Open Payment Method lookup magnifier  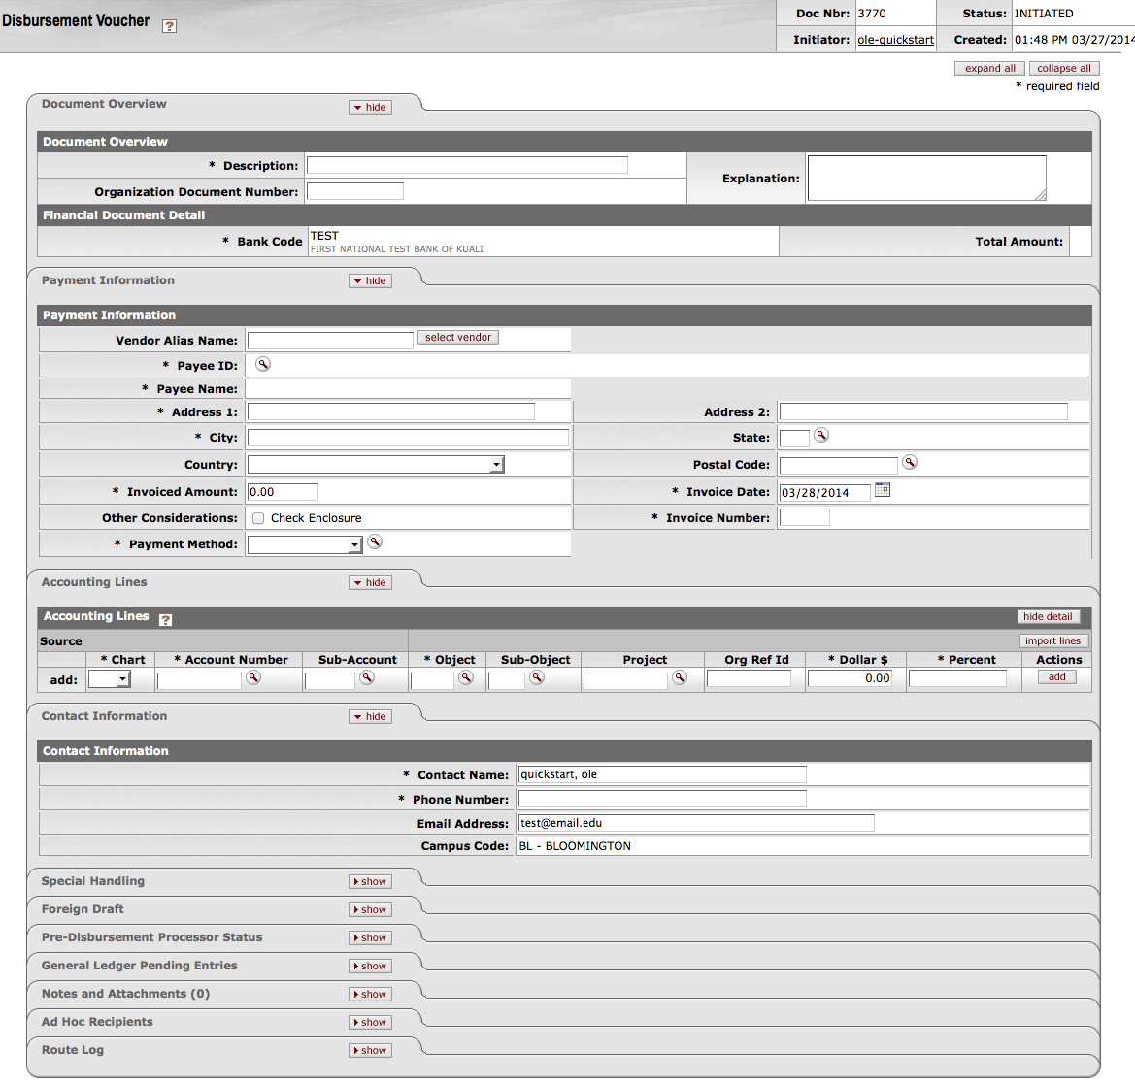pos(374,541)
